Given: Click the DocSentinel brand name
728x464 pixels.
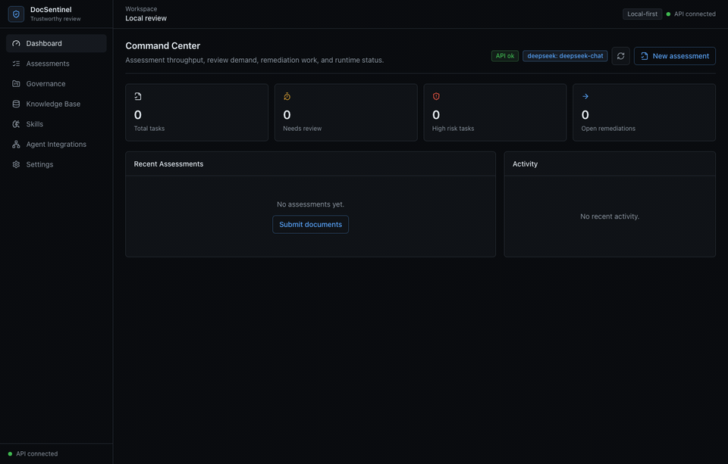Looking at the screenshot, I should [51, 10].
